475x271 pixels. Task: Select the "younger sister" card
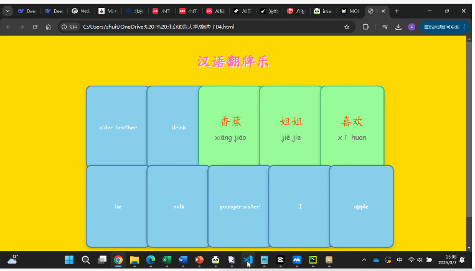239,206
